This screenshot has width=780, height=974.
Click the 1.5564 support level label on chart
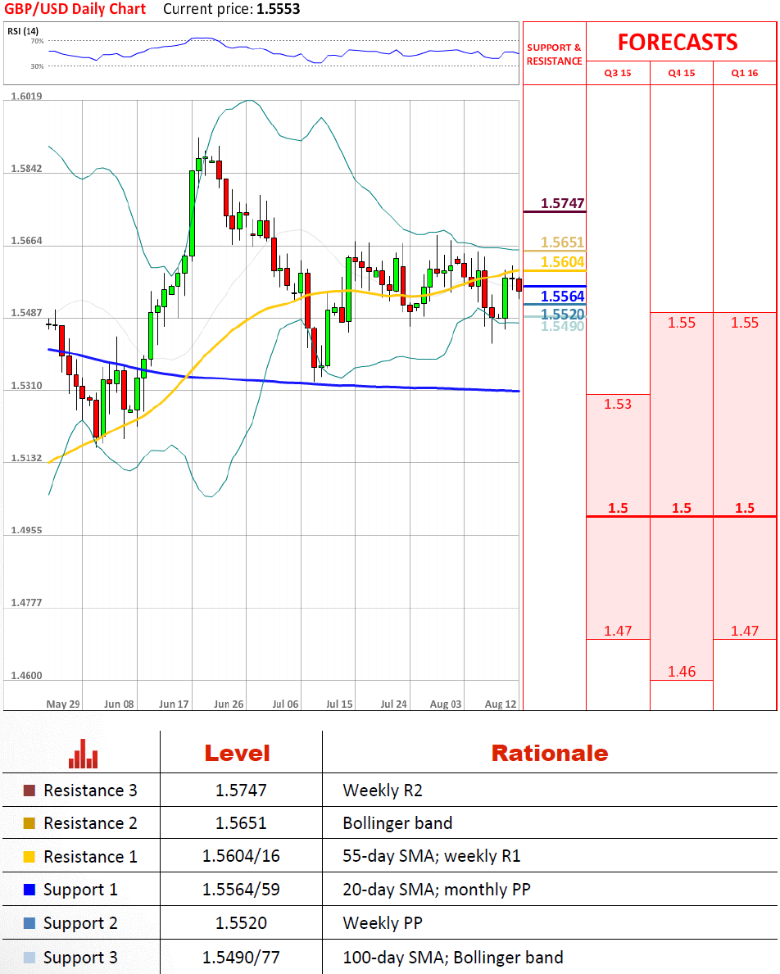click(x=562, y=297)
